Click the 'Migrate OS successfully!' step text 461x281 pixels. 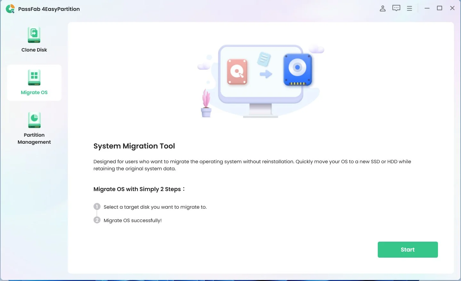(x=133, y=220)
